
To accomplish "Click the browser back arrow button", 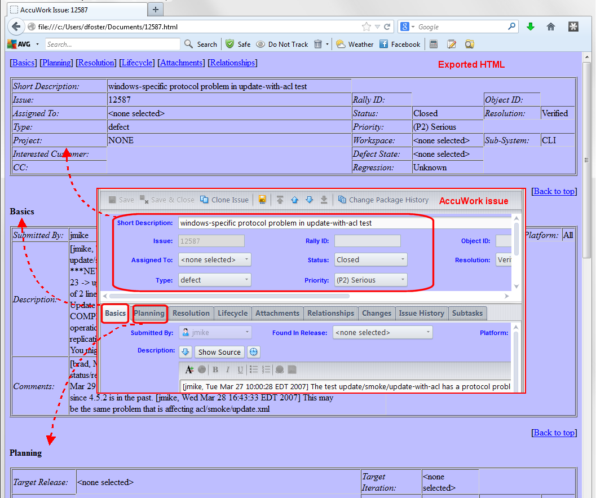I will point(16,27).
